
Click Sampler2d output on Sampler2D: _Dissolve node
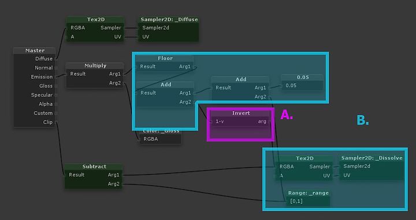pyautogui.click(x=357, y=166)
